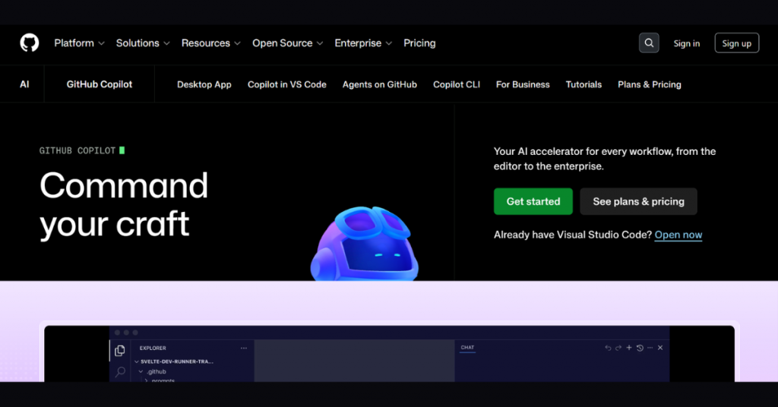
Task: Expand the Open Source menu
Action: pyautogui.click(x=288, y=43)
